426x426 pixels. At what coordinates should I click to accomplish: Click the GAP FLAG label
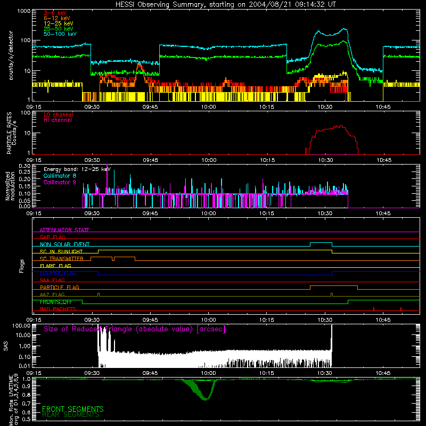point(52,237)
